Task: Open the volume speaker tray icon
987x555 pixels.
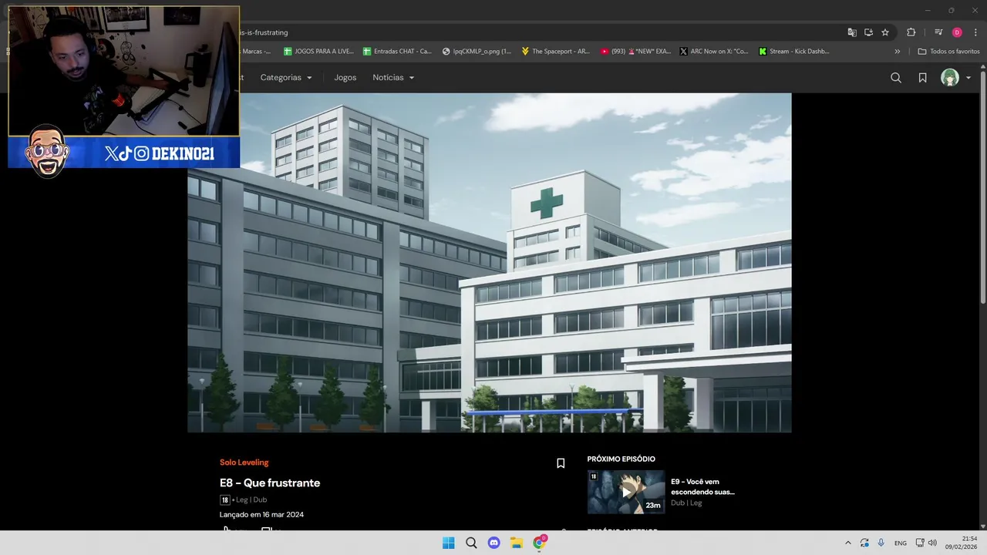Action: coord(932,543)
